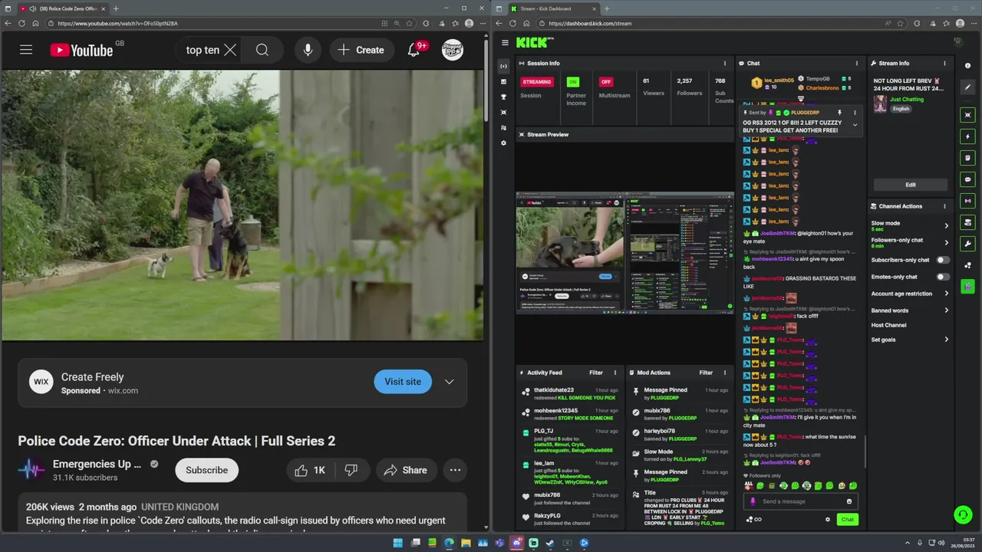Click the Stream Preview thumbnail
This screenshot has width=982, height=552.
tap(624, 253)
